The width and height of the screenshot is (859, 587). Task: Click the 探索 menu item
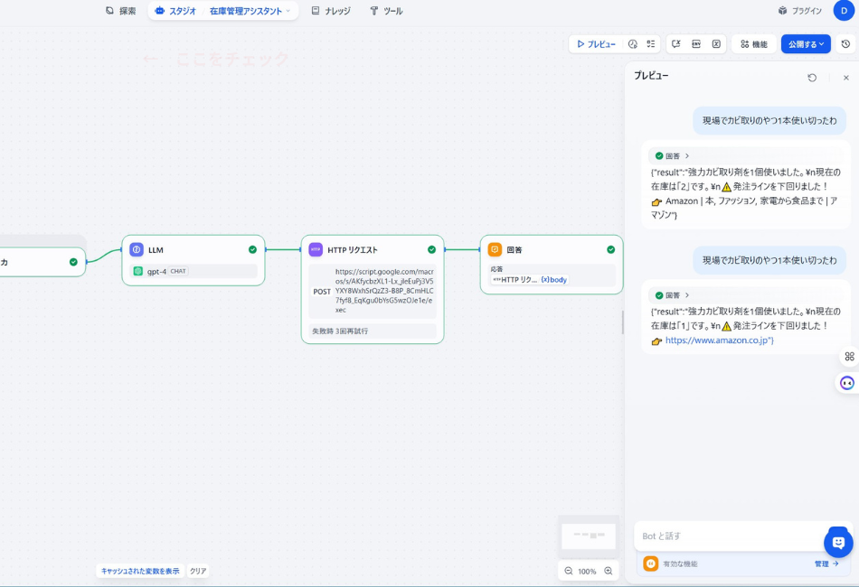(121, 11)
